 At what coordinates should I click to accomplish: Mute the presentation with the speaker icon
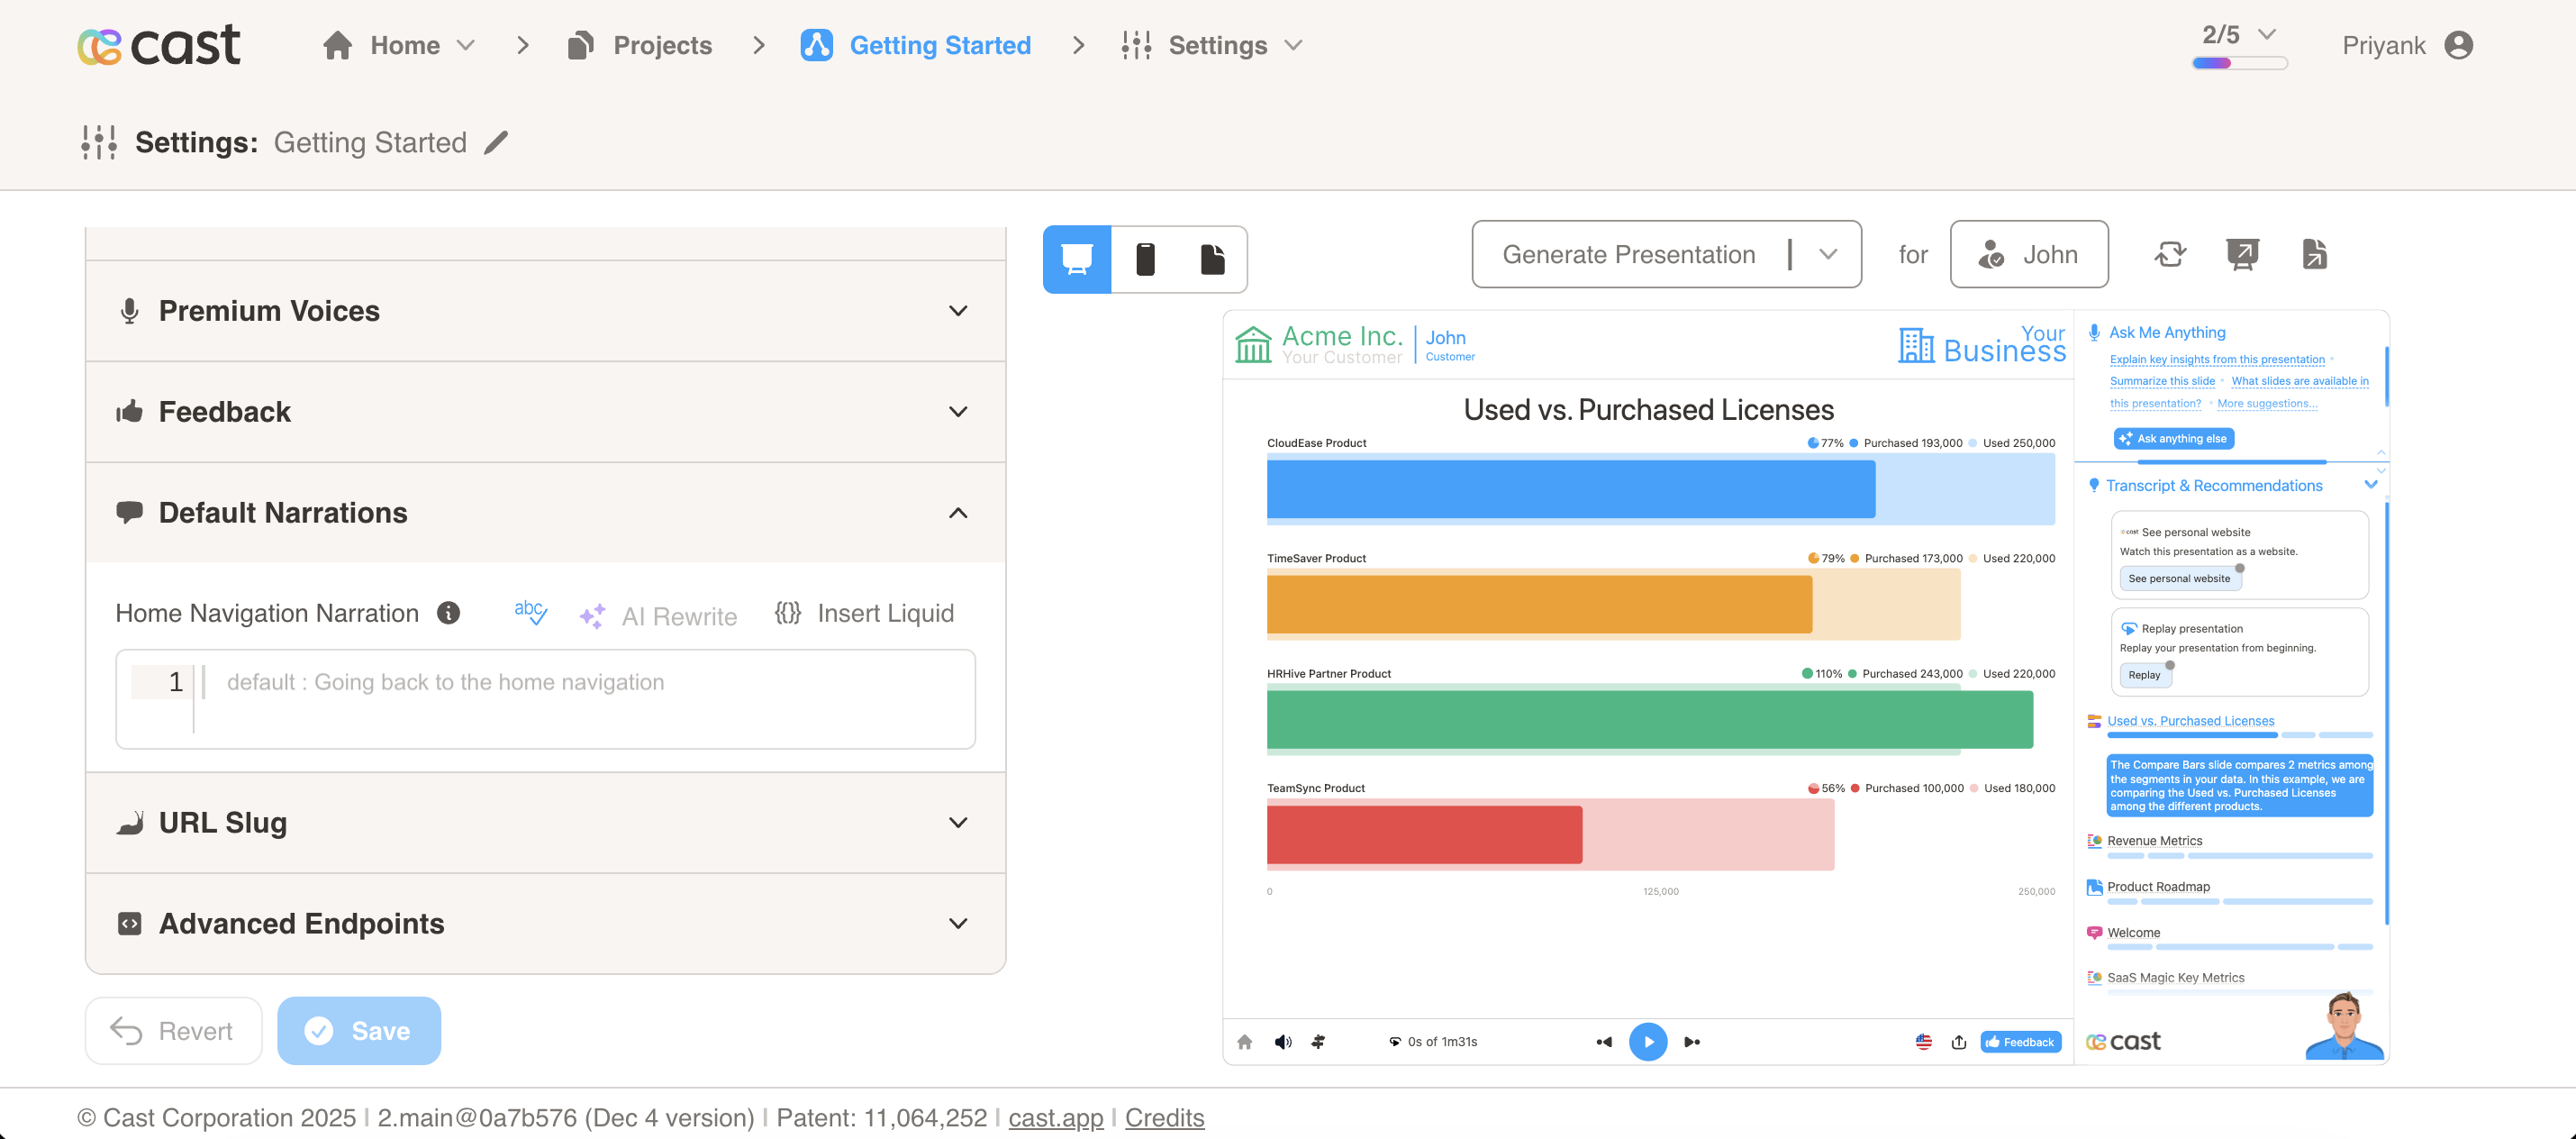(1283, 1042)
